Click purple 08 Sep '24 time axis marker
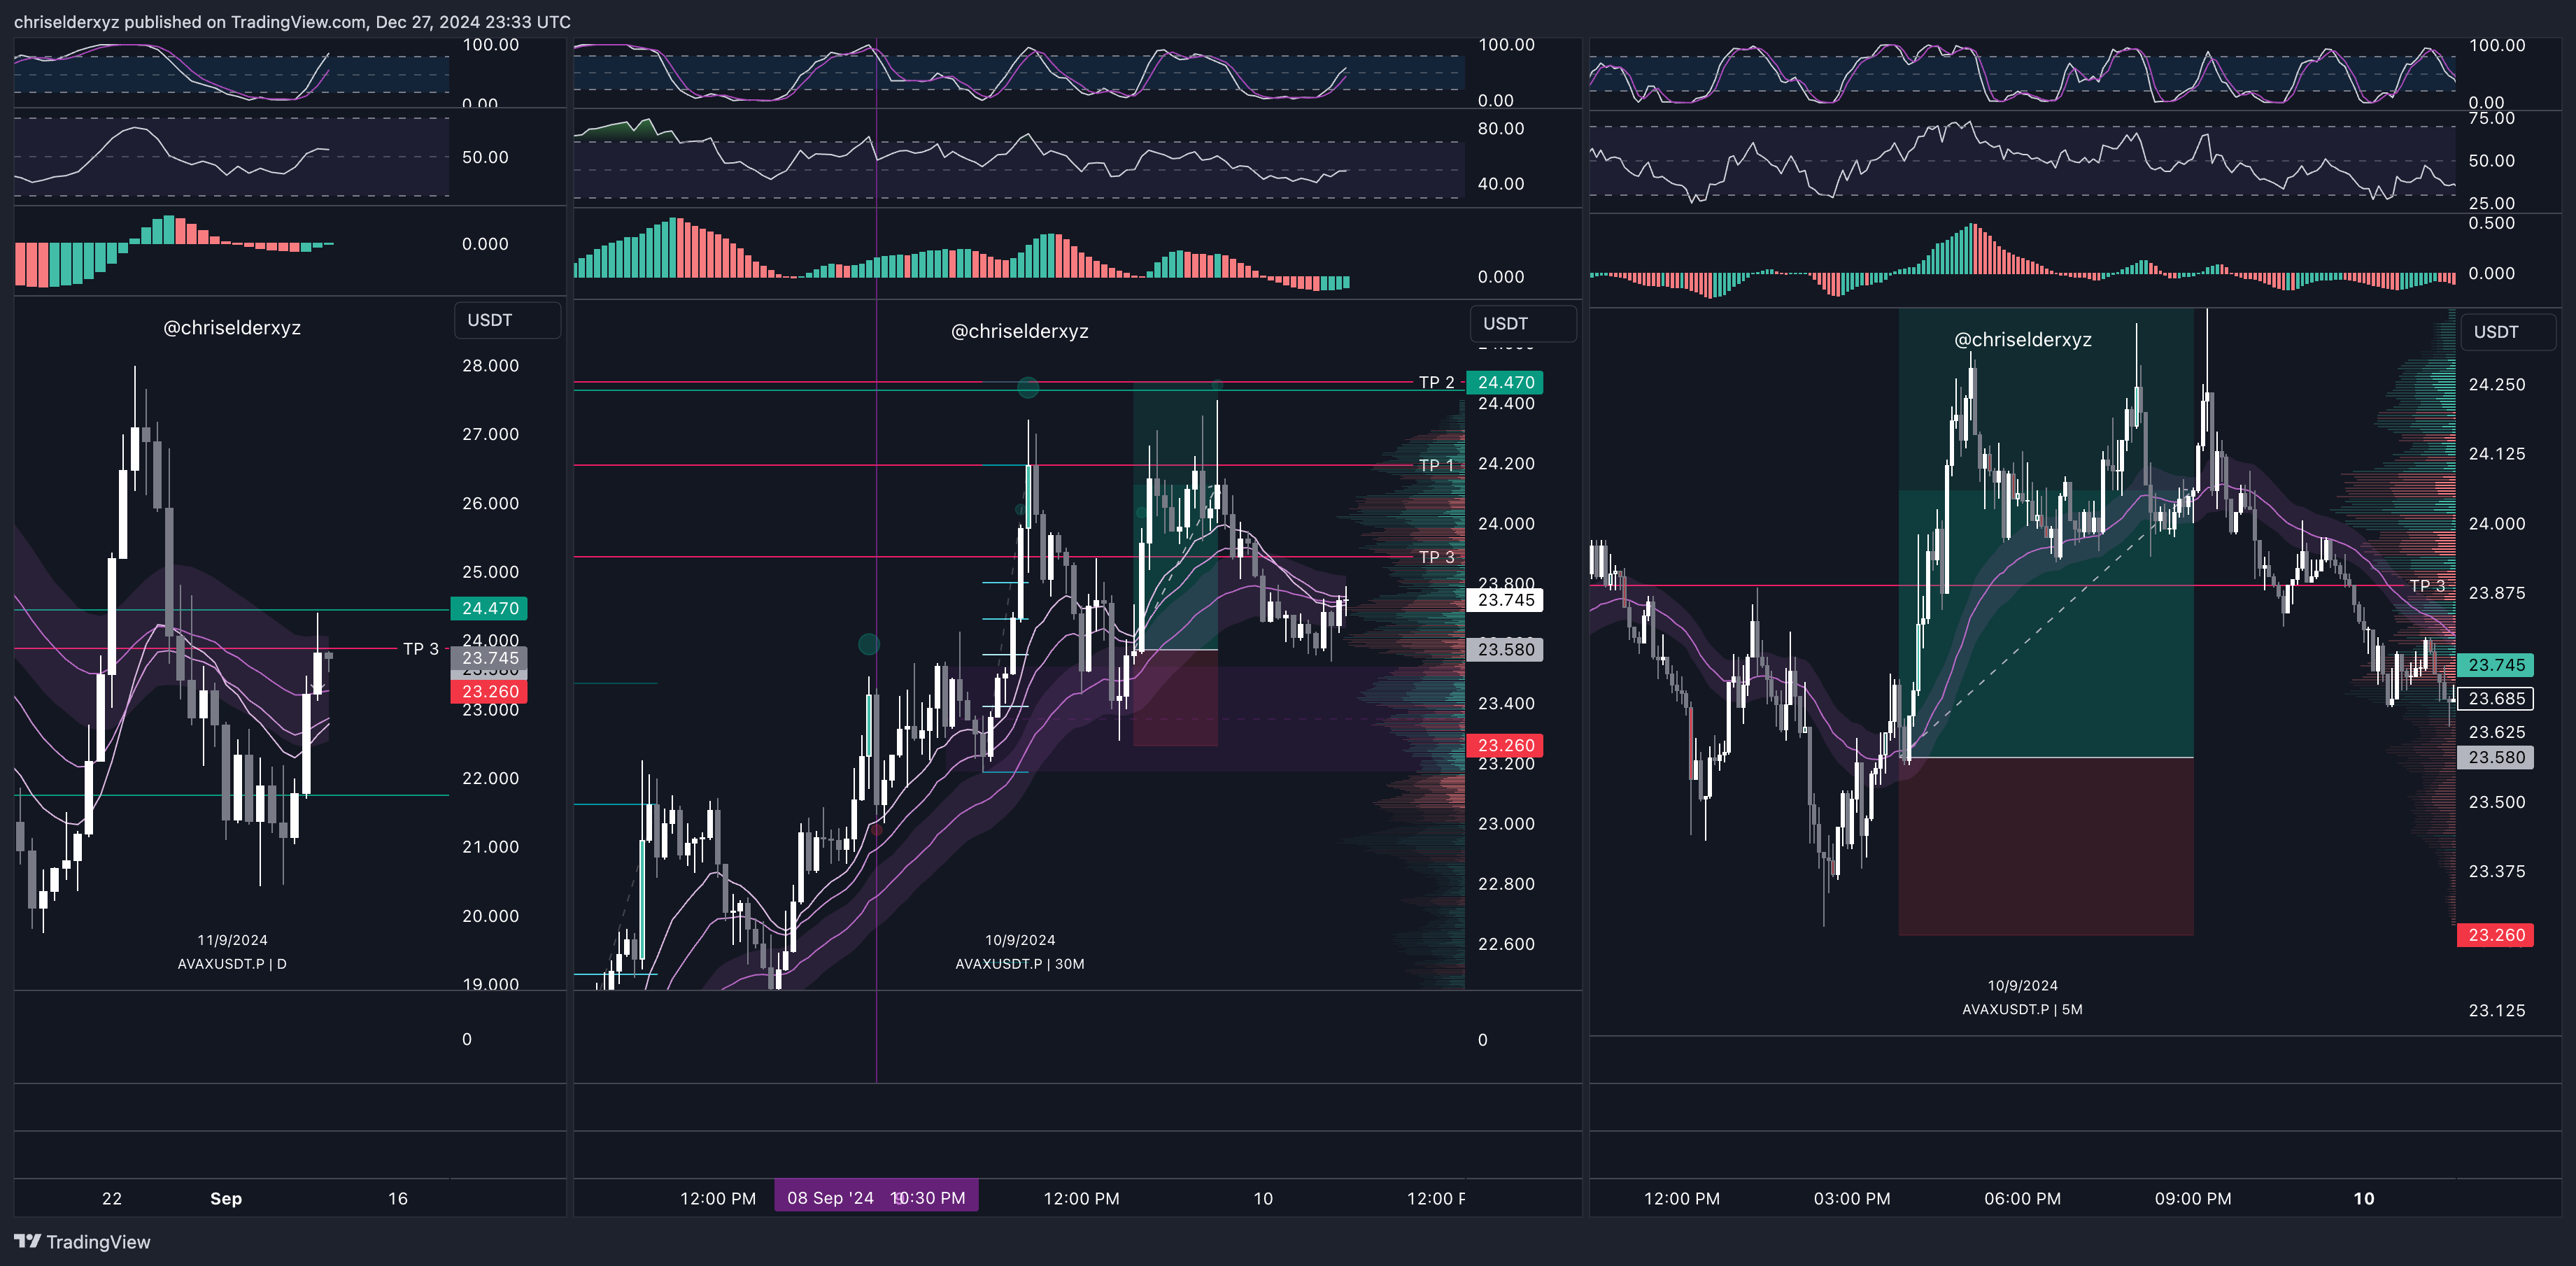Viewport: 2576px width, 1266px height. pyautogui.click(x=876, y=1197)
